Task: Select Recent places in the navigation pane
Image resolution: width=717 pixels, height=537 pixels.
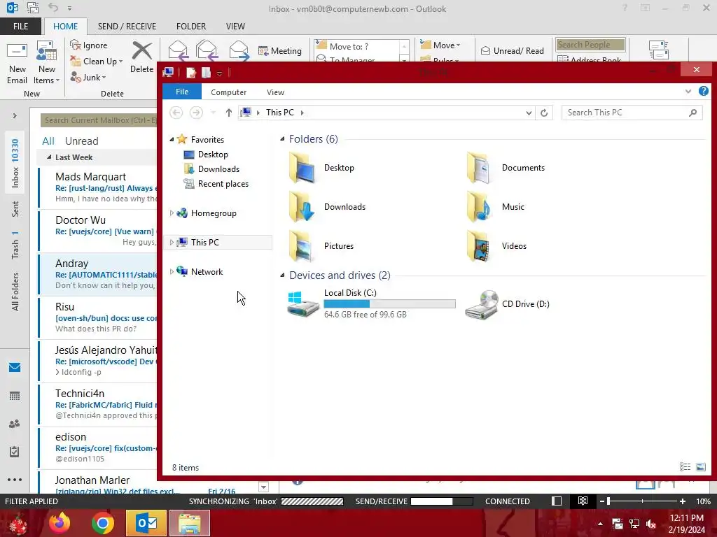Action: coord(216,184)
